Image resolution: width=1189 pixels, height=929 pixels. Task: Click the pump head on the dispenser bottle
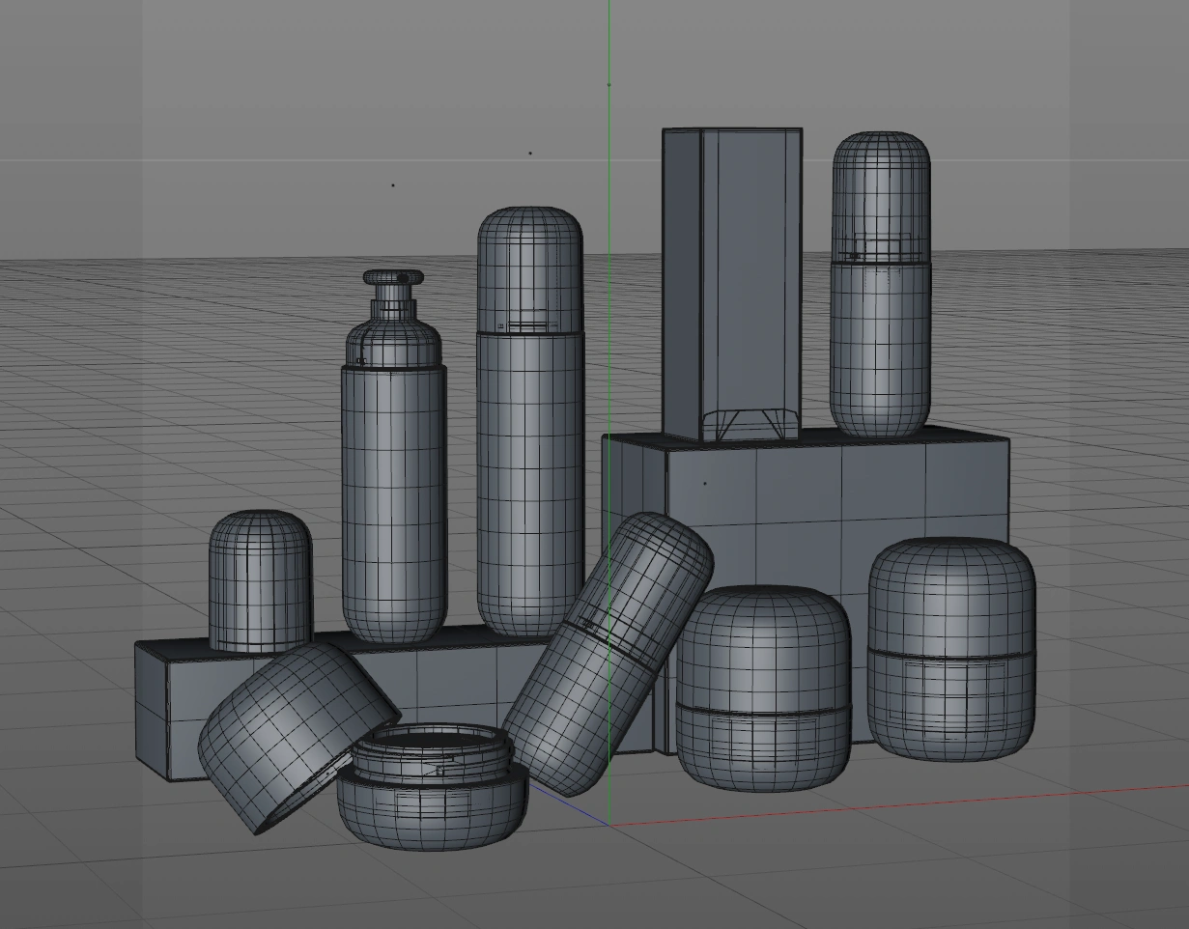tap(393, 279)
